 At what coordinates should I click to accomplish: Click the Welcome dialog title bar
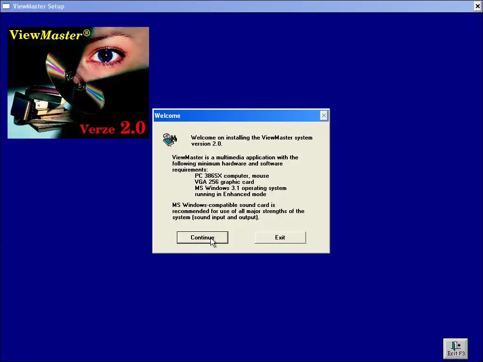[241, 115]
